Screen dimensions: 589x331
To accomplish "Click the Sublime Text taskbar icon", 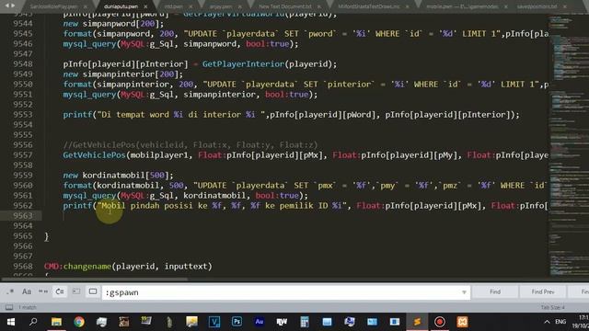I will click(417, 322).
